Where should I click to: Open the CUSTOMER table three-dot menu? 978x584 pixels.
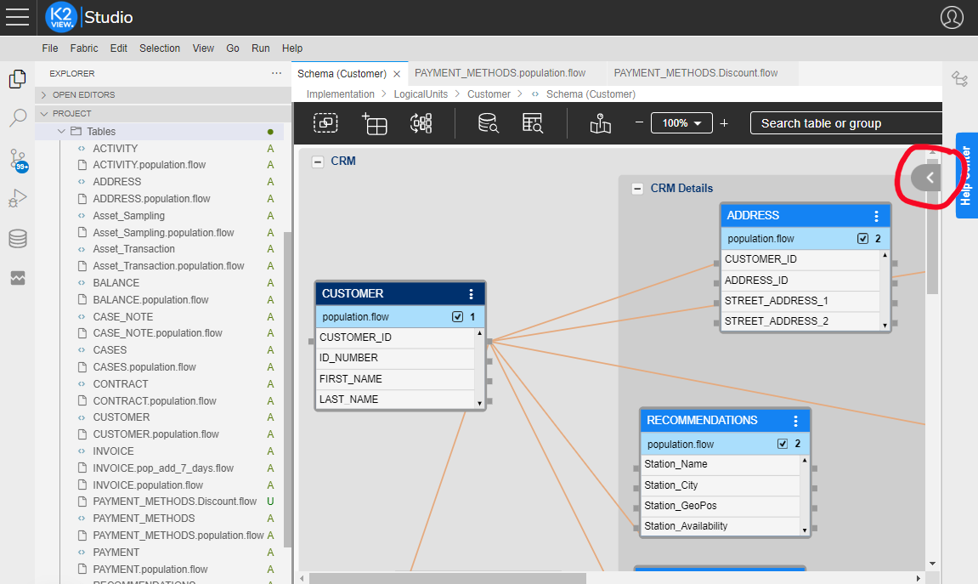point(472,294)
